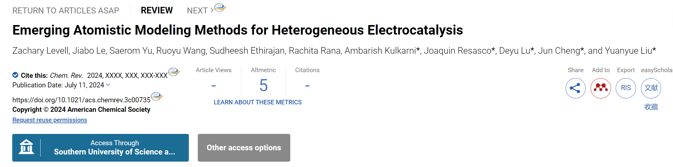Add article to Mendeley
The height and width of the screenshot is (167, 673).
pyautogui.click(x=601, y=88)
